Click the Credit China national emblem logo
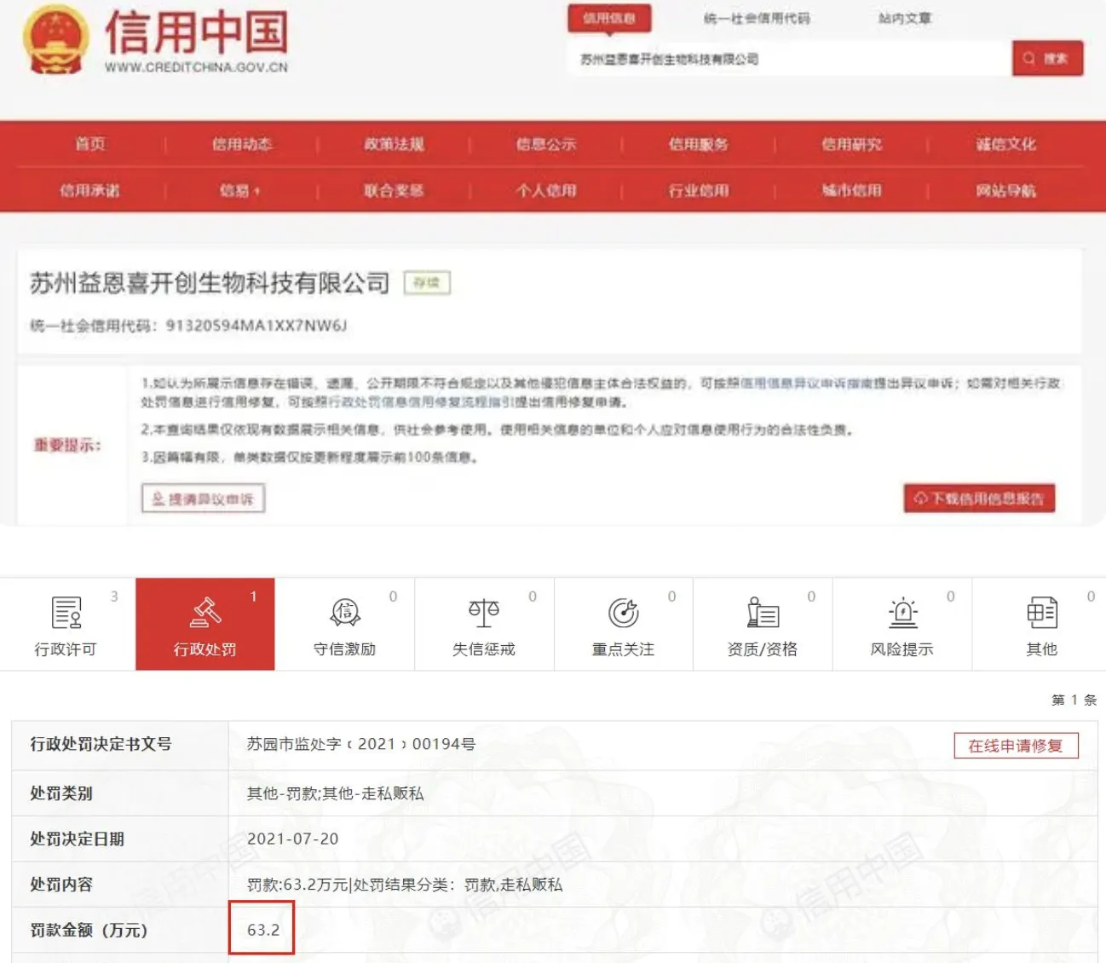This screenshot has height=963, width=1106. pos(56,40)
